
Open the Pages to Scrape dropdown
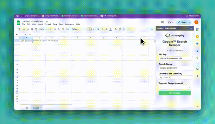point(175,87)
